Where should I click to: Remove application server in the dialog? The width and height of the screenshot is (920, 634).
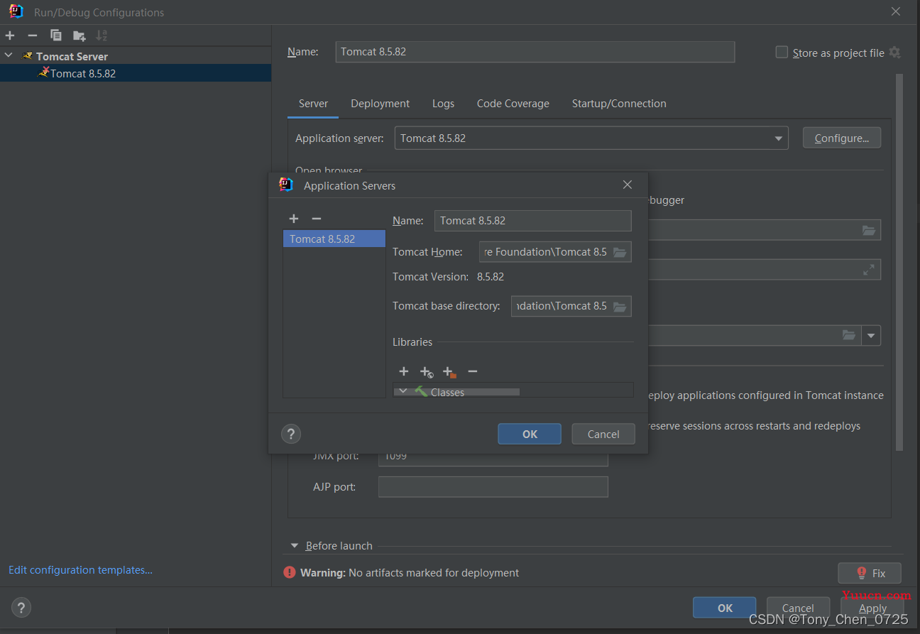coord(317,219)
